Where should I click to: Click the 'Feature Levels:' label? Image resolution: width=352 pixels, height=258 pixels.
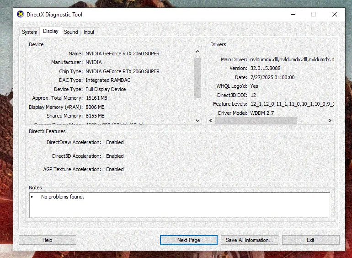[x=230, y=104]
